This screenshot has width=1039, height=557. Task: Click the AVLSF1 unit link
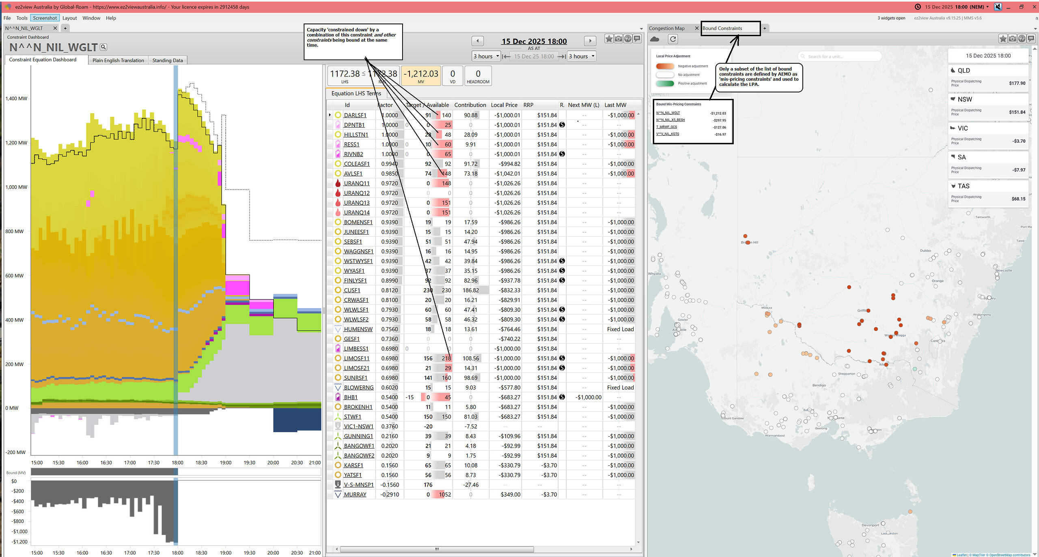pyautogui.click(x=353, y=174)
